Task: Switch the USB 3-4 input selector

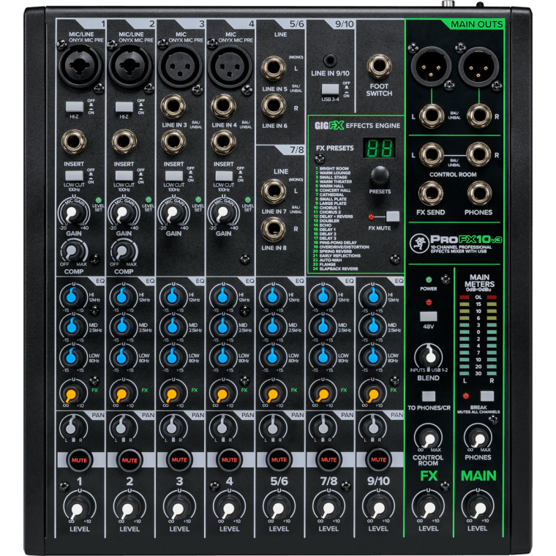Action: coord(329,89)
